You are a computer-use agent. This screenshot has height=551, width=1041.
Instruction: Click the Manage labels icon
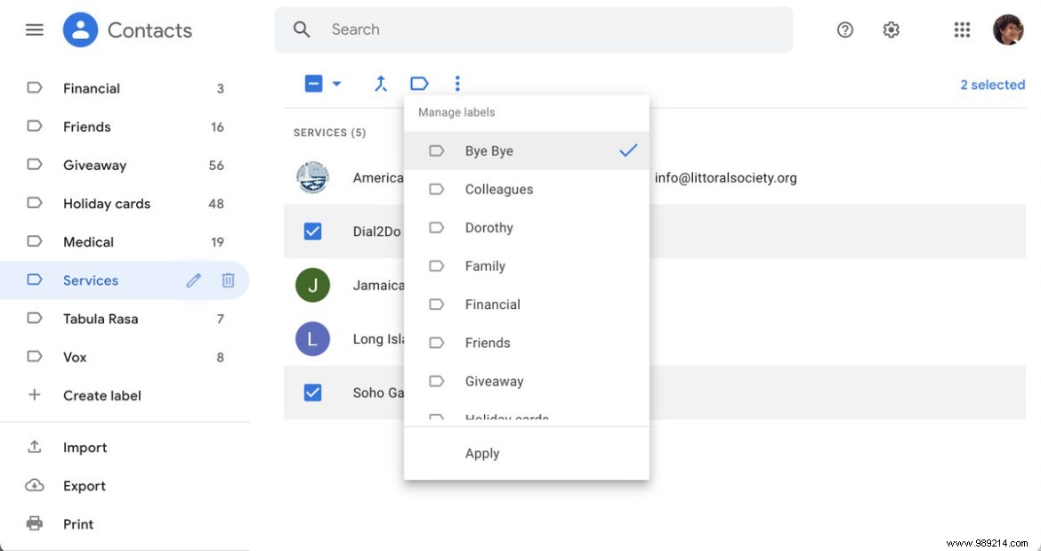pyautogui.click(x=419, y=83)
